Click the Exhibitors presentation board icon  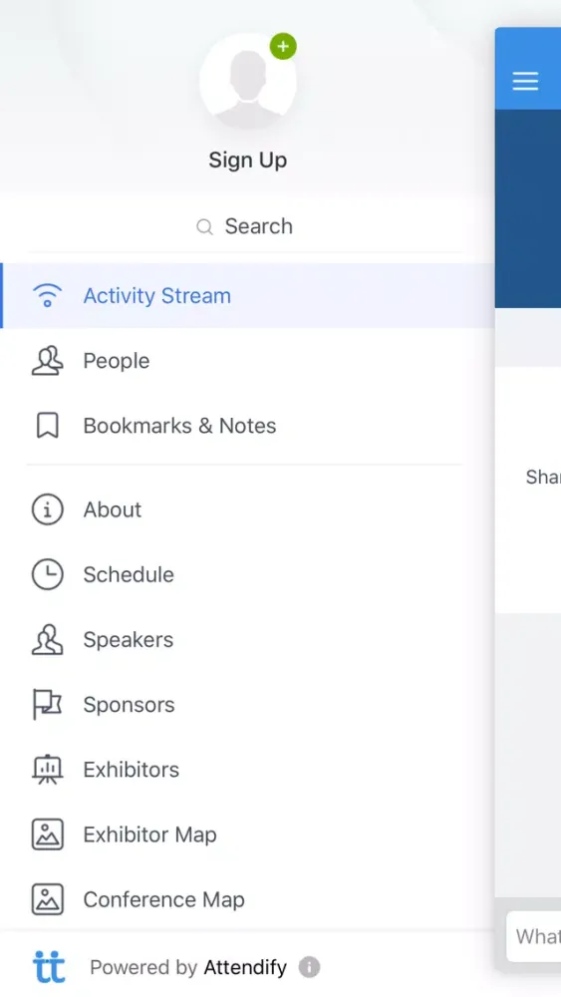pyautogui.click(x=47, y=770)
